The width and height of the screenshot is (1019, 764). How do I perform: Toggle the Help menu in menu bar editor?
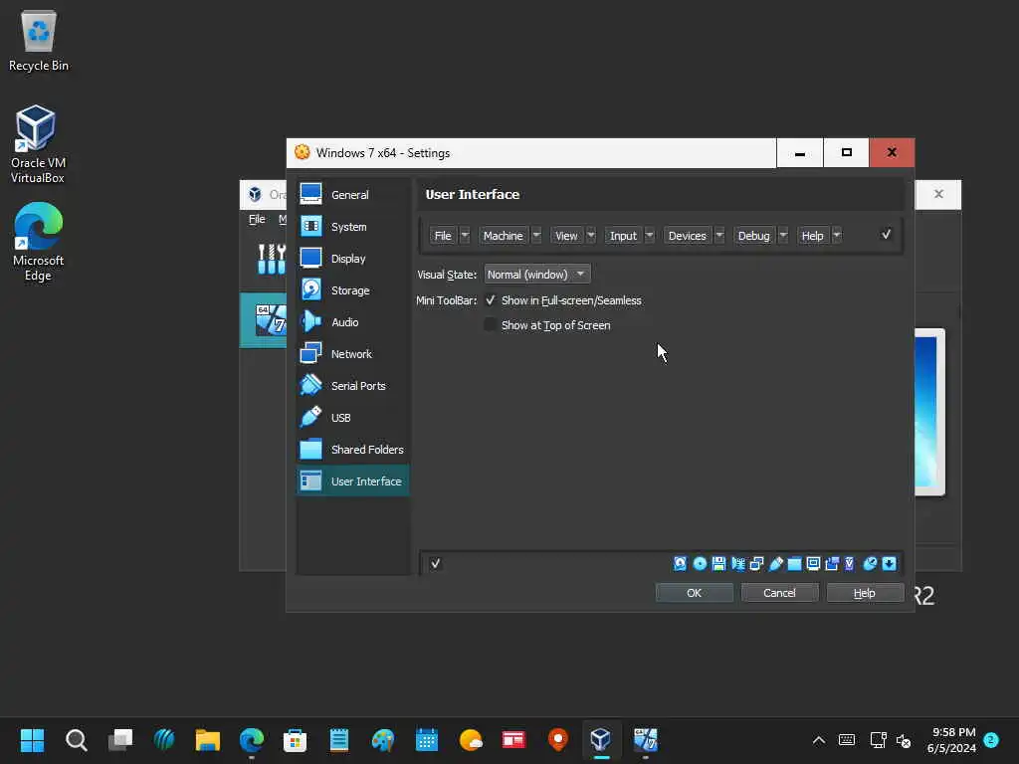coord(812,235)
